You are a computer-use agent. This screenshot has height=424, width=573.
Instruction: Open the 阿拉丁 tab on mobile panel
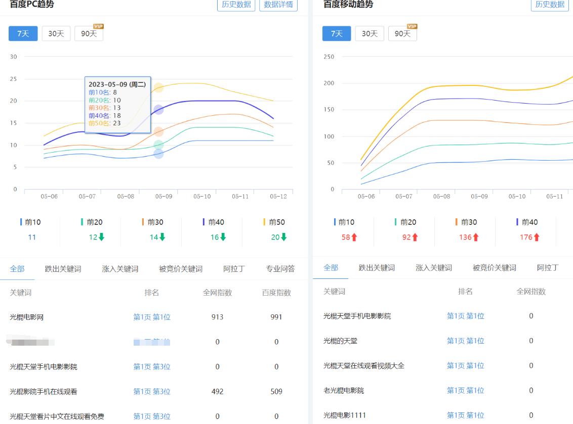[548, 269]
